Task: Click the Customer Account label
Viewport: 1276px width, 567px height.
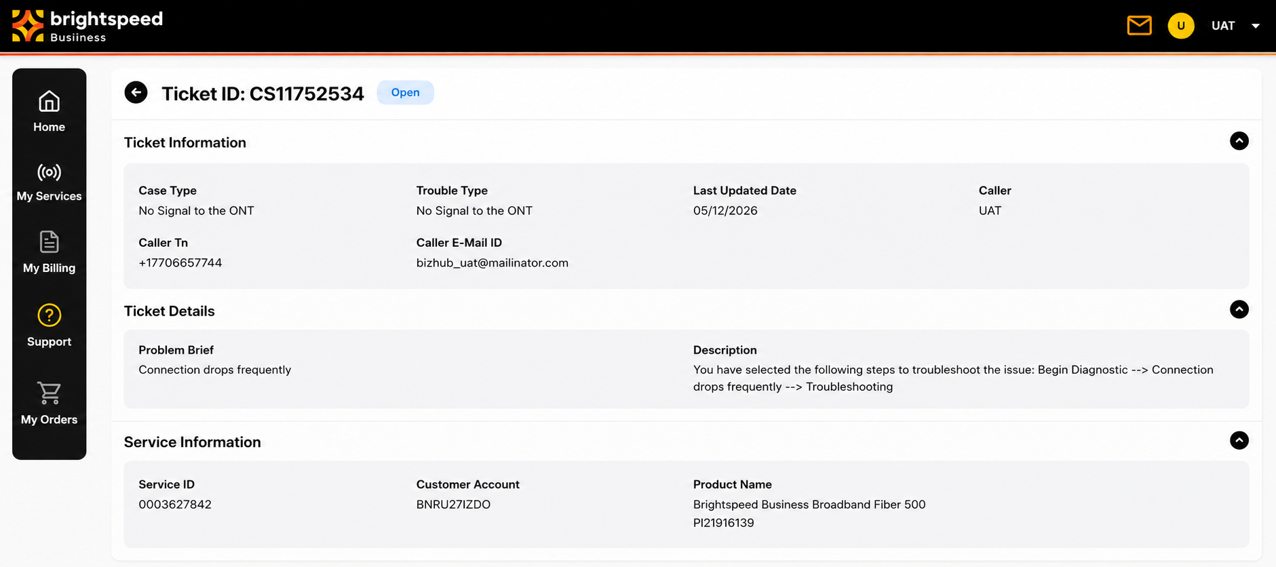Action: (467, 484)
